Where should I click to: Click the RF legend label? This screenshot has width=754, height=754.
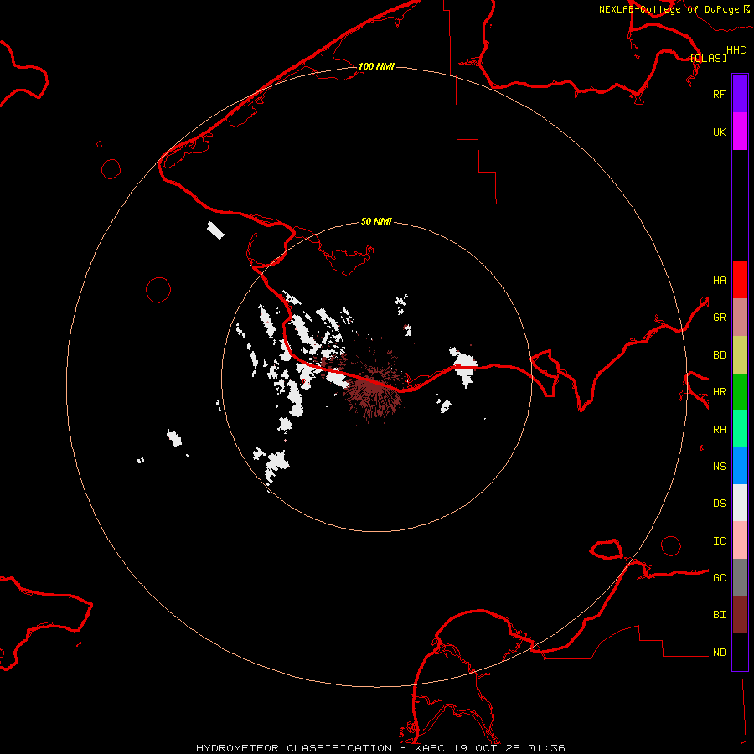click(x=719, y=94)
